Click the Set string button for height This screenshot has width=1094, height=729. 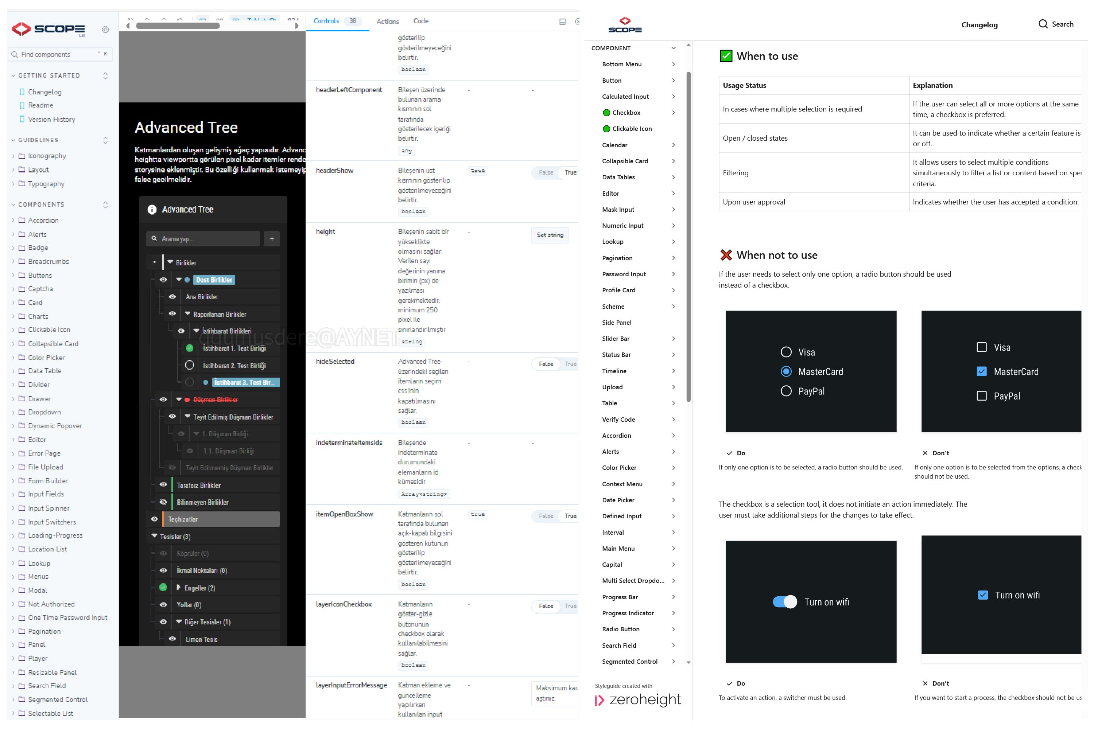[x=550, y=235]
